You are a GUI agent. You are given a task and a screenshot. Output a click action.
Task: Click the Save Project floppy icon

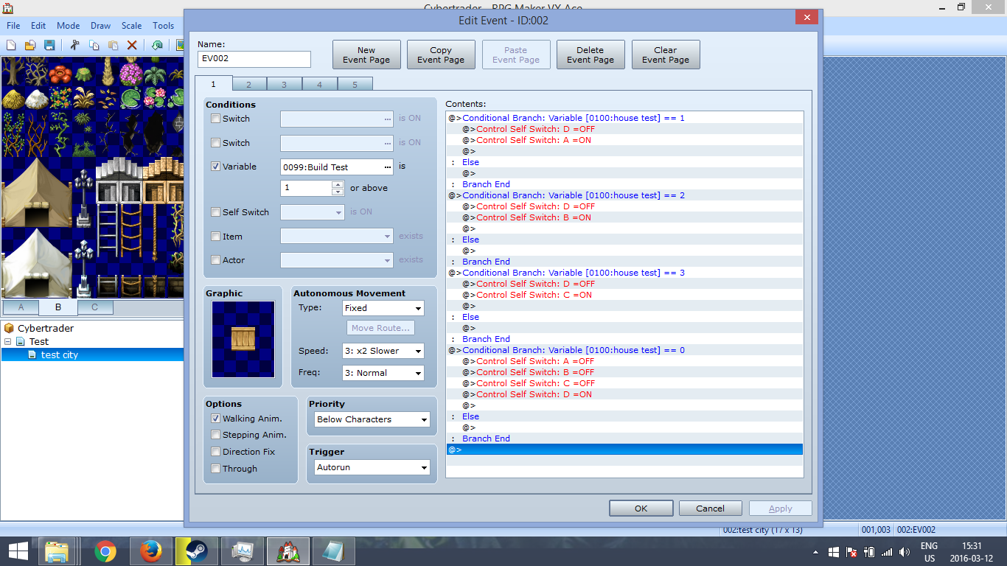click(49, 45)
